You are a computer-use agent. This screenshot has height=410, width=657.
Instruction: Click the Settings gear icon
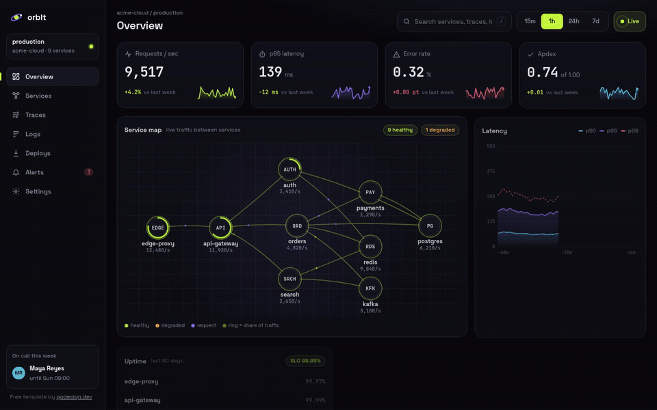pos(16,191)
